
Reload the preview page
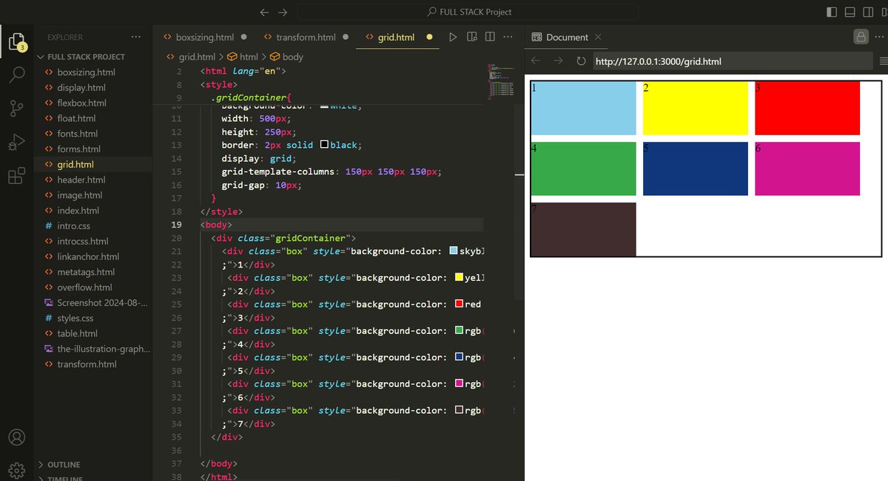581,61
